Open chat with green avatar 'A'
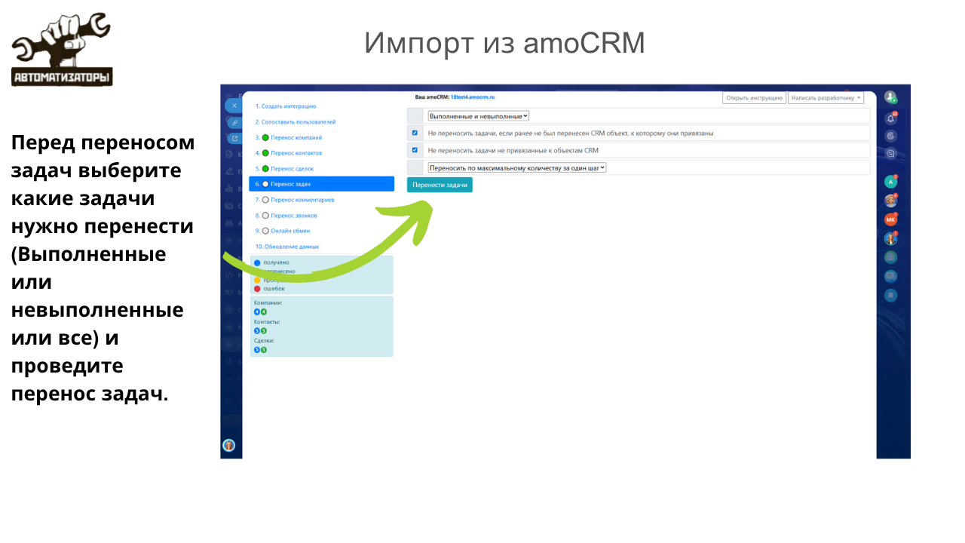This screenshot has height=543, width=965. pyautogui.click(x=891, y=182)
